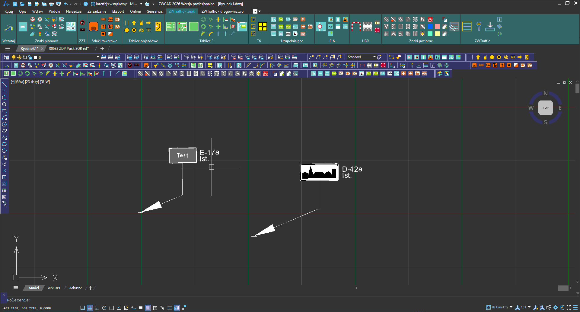Select the Line drawing tool in left toolbar
This screenshot has width=580, height=312.
click(x=4, y=84)
